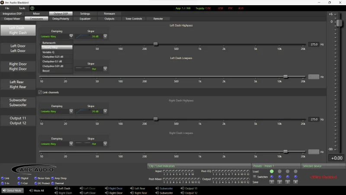Select the Switches radio for preset 1
Screen dimensions: 346x195
272,177
